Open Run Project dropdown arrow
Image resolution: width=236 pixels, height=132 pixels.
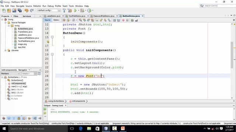click(79, 11)
